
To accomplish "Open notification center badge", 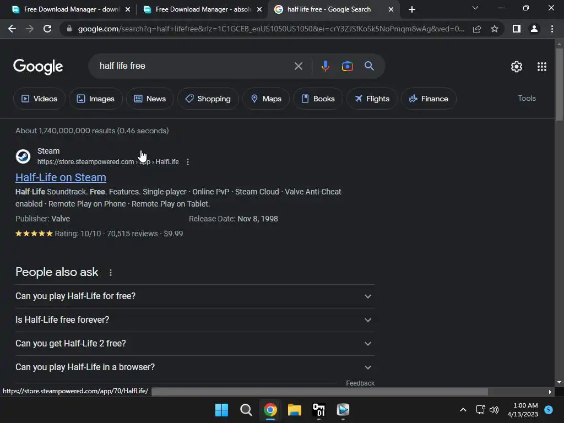I will 548,410.
